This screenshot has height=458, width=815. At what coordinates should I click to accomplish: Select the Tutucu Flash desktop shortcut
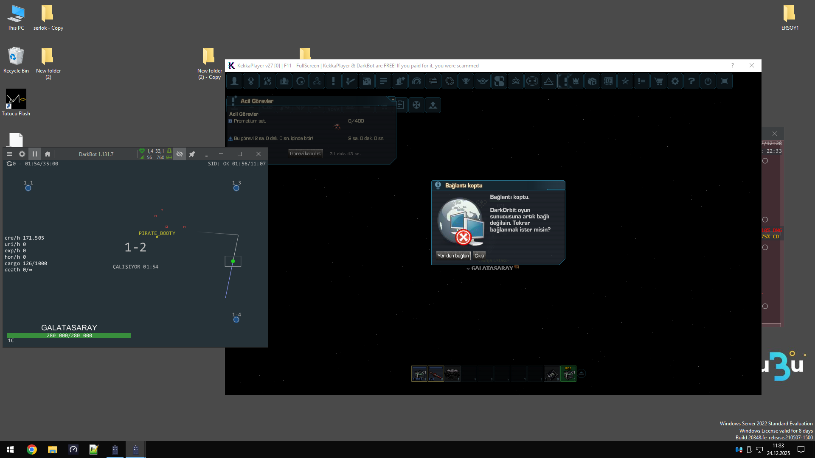(x=16, y=103)
